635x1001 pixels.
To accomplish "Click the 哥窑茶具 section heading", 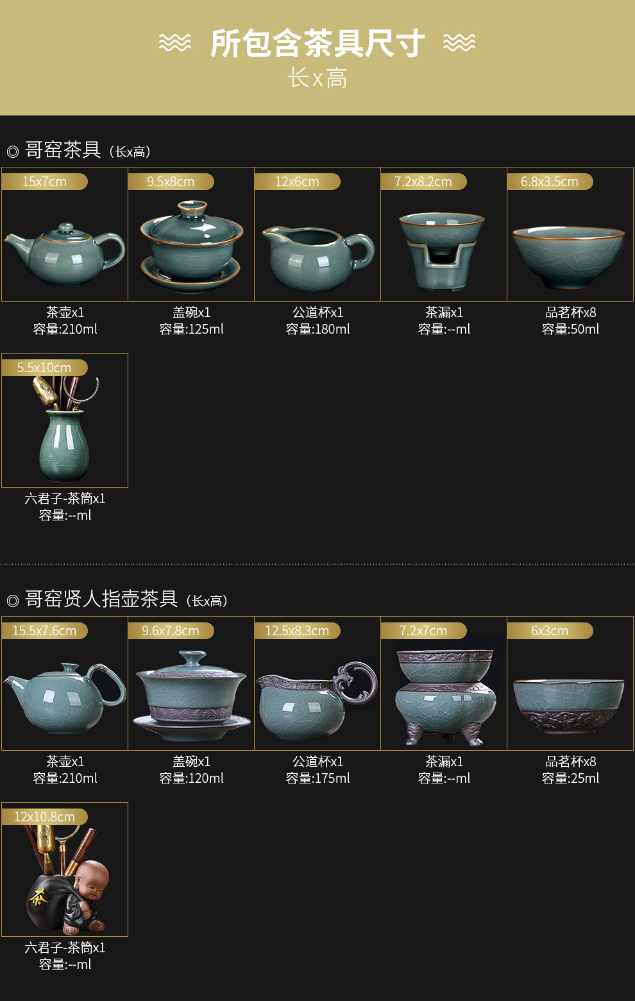I will pos(63,150).
